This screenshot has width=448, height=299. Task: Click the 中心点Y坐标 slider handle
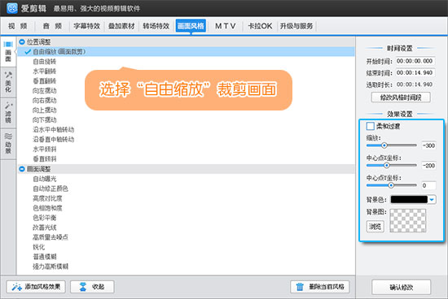[x=391, y=185]
